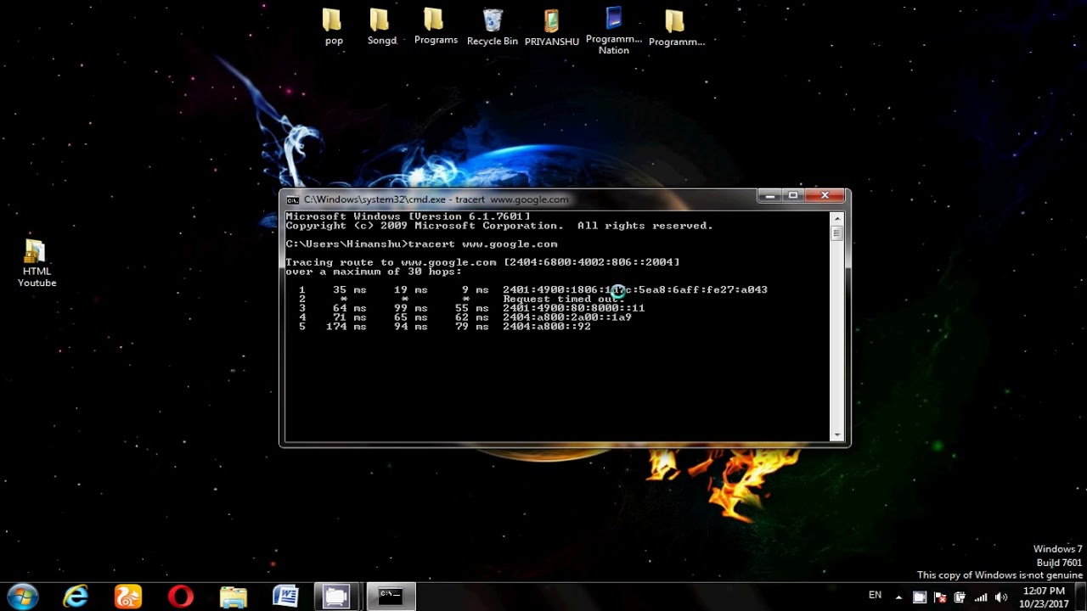Image resolution: width=1087 pixels, height=611 pixels.
Task: Open the Songd desktop folder
Action: coord(381,26)
